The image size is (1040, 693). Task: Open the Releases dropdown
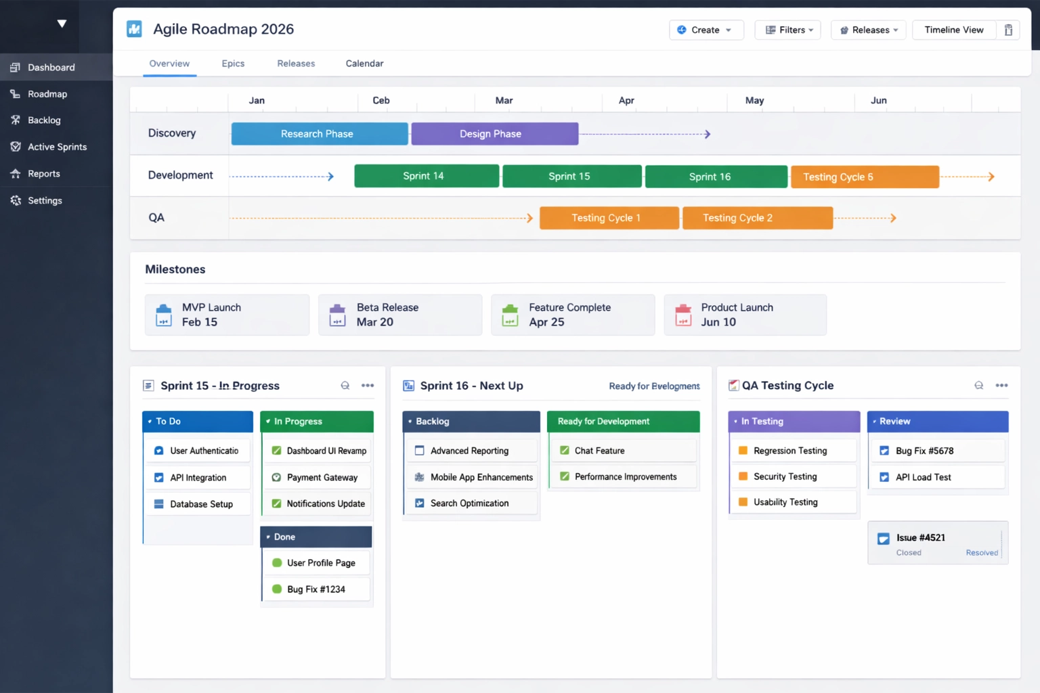pos(868,30)
